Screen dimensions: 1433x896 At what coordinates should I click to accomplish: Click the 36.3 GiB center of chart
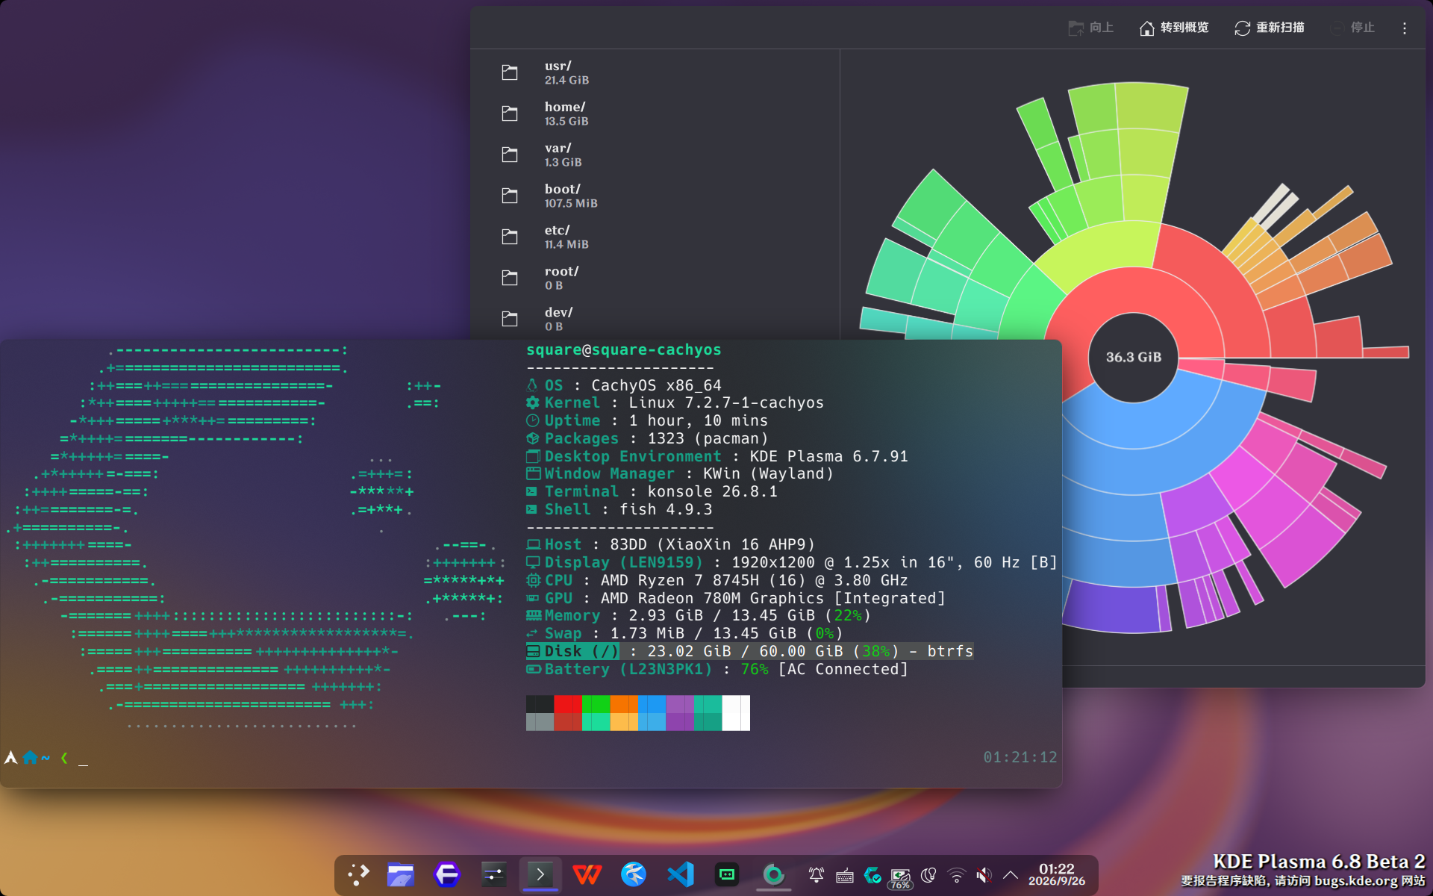tap(1134, 357)
